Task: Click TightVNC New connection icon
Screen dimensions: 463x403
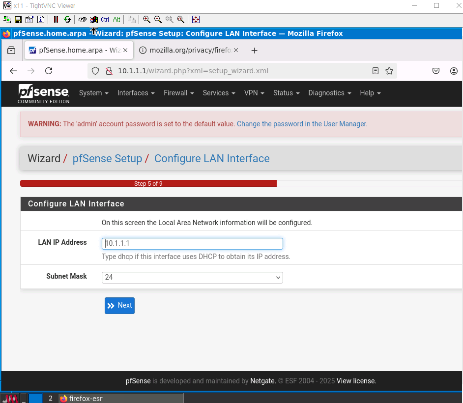Action: pos(7,20)
